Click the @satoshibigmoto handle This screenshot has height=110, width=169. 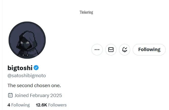tap(27, 76)
